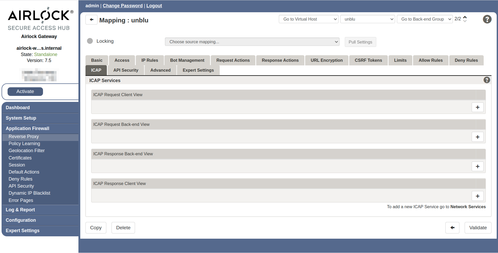The width and height of the screenshot is (498, 253).
Task: Open help for ICAP Services section
Action: (487, 80)
